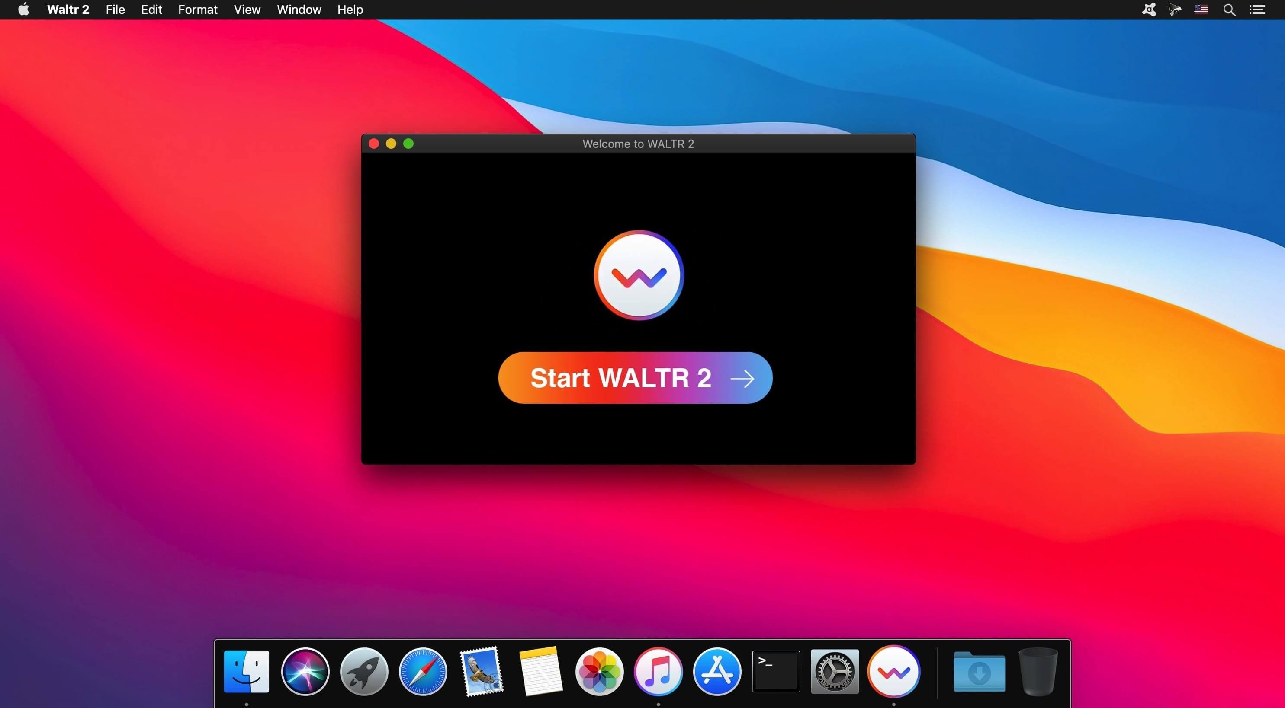The height and width of the screenshot is (708, 1285).
Task: Open the Apple menu
Action: click(23, 10)
